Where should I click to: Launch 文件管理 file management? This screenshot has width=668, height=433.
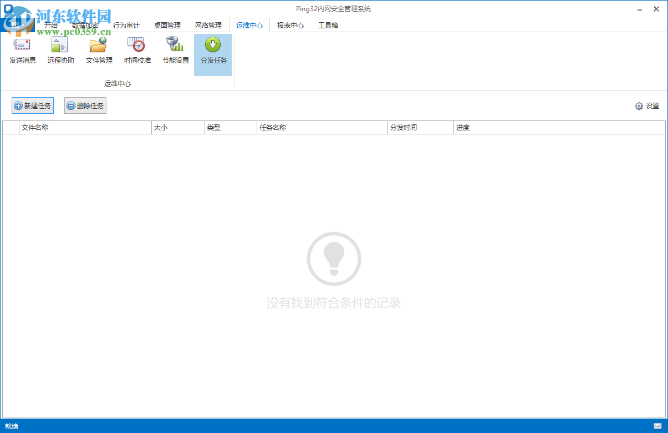tap(98, 50)
